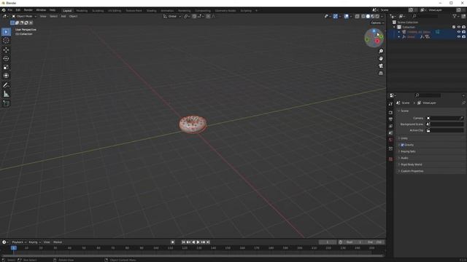The height and width of the screenshot is (262, 467).
Task: Click the play animation button
Action: coord(198,242)
